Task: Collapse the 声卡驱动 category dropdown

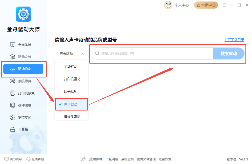Action: point(72,53)
